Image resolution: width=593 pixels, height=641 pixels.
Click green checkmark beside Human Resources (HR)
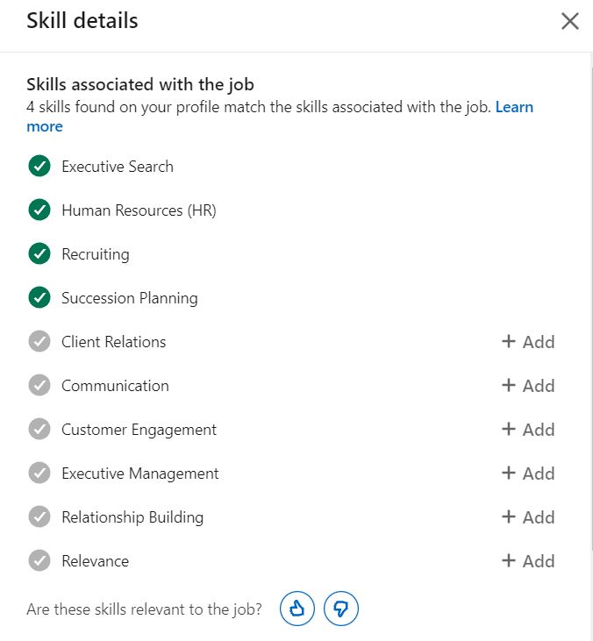[x=39, y=210]
